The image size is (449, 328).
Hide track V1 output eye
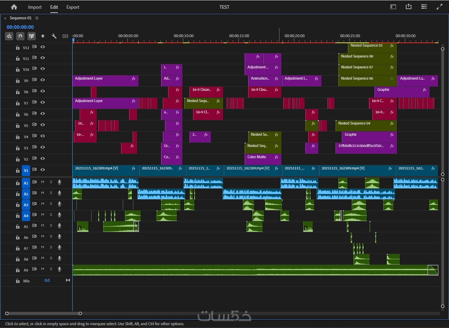tap(42, 170)
